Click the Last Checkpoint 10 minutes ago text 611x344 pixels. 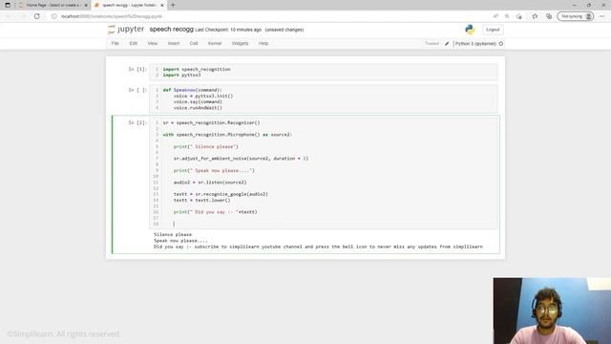[228, 30]
